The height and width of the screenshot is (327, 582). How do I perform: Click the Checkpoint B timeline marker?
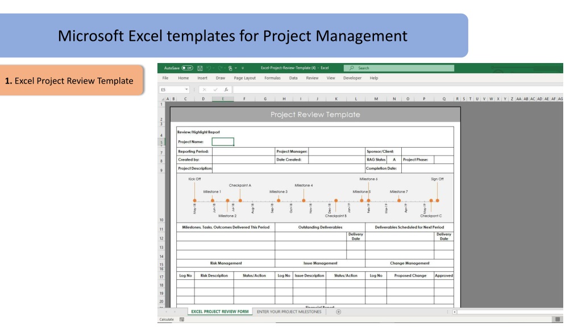(336, 200)
